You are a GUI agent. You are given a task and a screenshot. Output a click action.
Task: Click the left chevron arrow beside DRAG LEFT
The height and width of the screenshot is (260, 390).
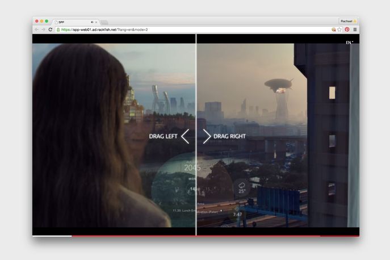[185, 136]
